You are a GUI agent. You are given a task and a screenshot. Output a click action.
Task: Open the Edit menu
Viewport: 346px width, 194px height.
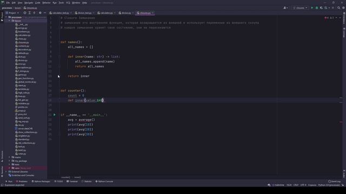[x=14, y=3]
